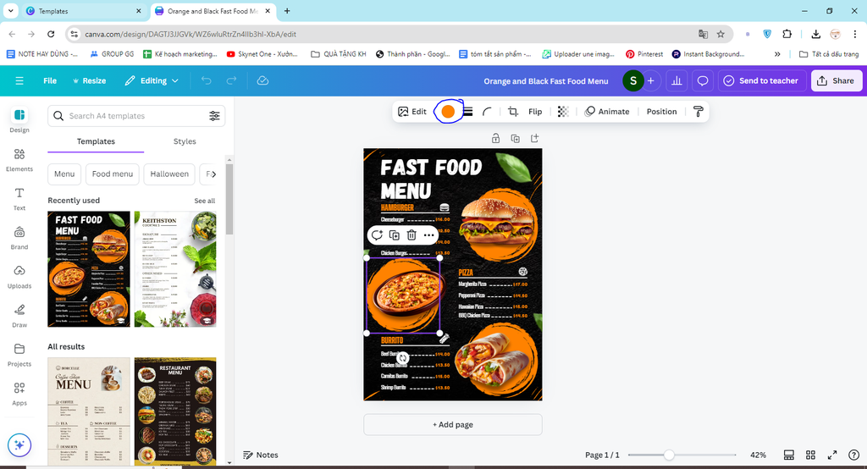Adjust the zoom slider handle
Viewport: 867px width, 469px height.
pos(669,455)
